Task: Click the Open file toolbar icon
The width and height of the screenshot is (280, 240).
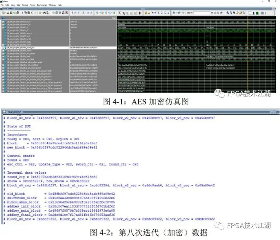Action: [x=7, y=13]
